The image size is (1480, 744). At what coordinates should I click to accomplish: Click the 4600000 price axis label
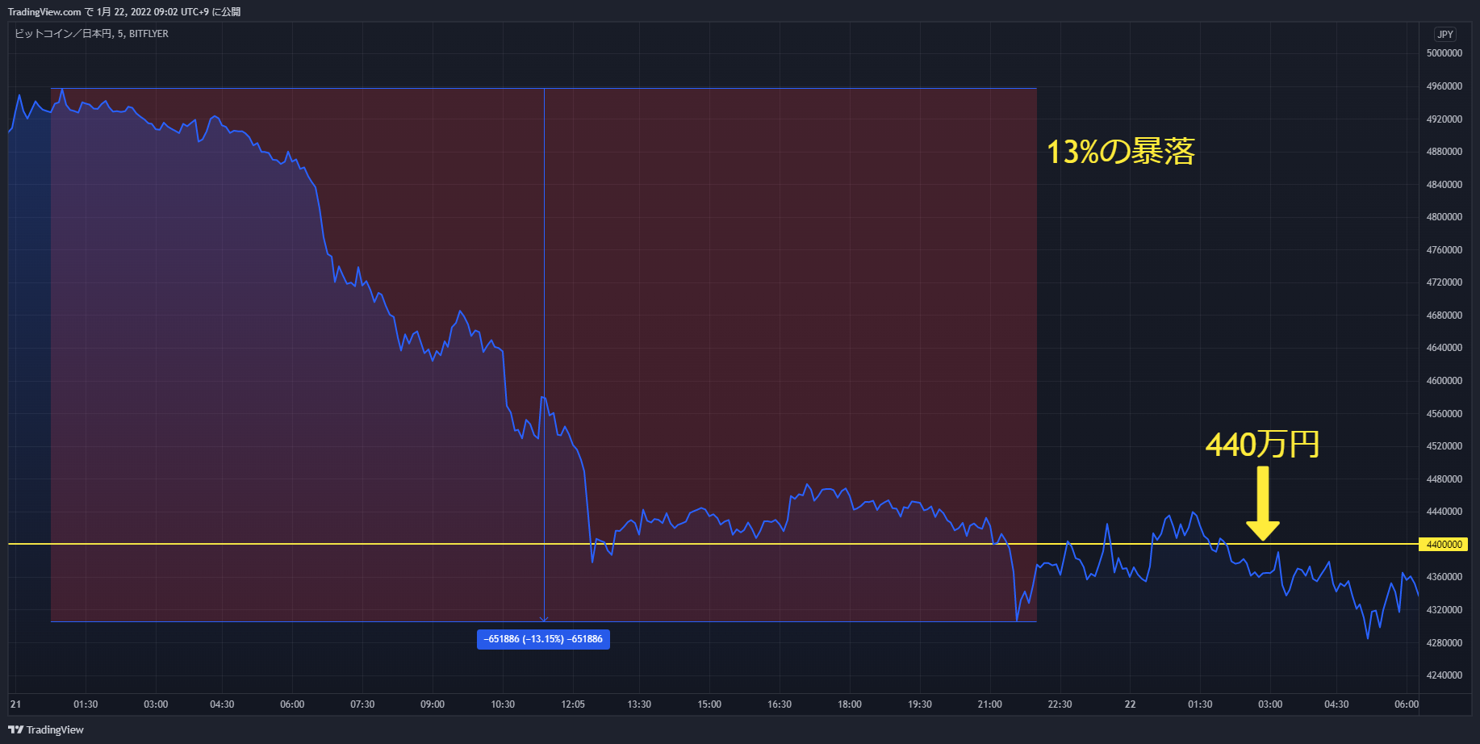(1444, 381)
